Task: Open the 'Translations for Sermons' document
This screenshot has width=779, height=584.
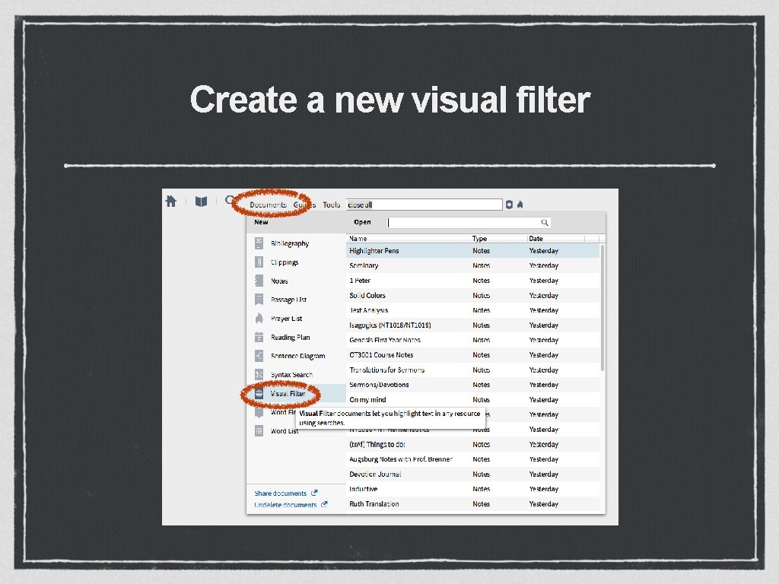Action: [x=473, y=370]
